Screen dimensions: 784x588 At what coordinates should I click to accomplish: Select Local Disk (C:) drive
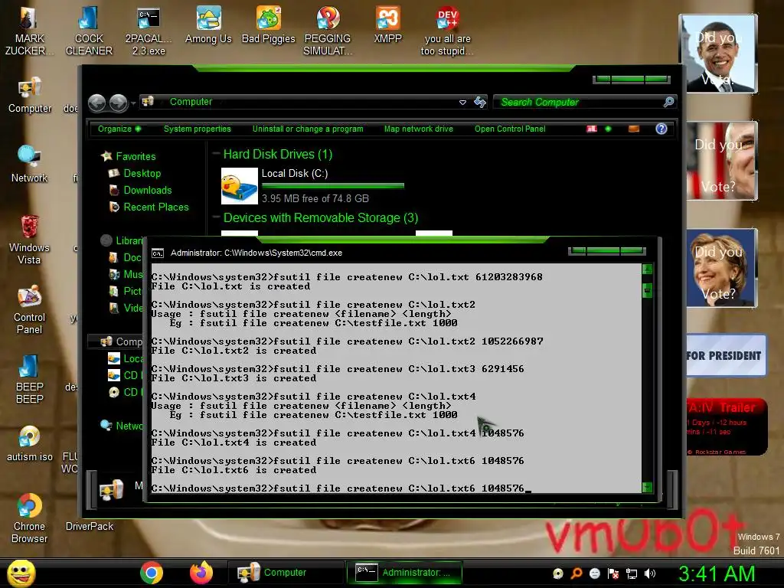312,186
